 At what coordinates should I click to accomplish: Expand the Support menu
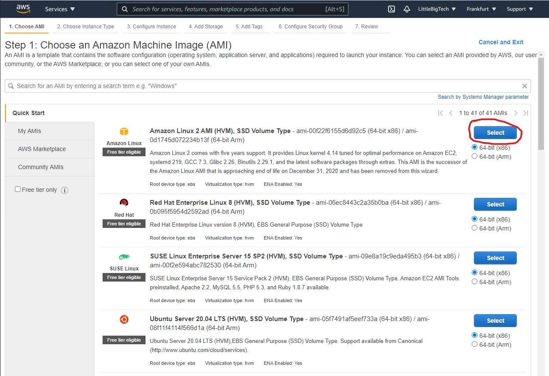tap(520, 9)
